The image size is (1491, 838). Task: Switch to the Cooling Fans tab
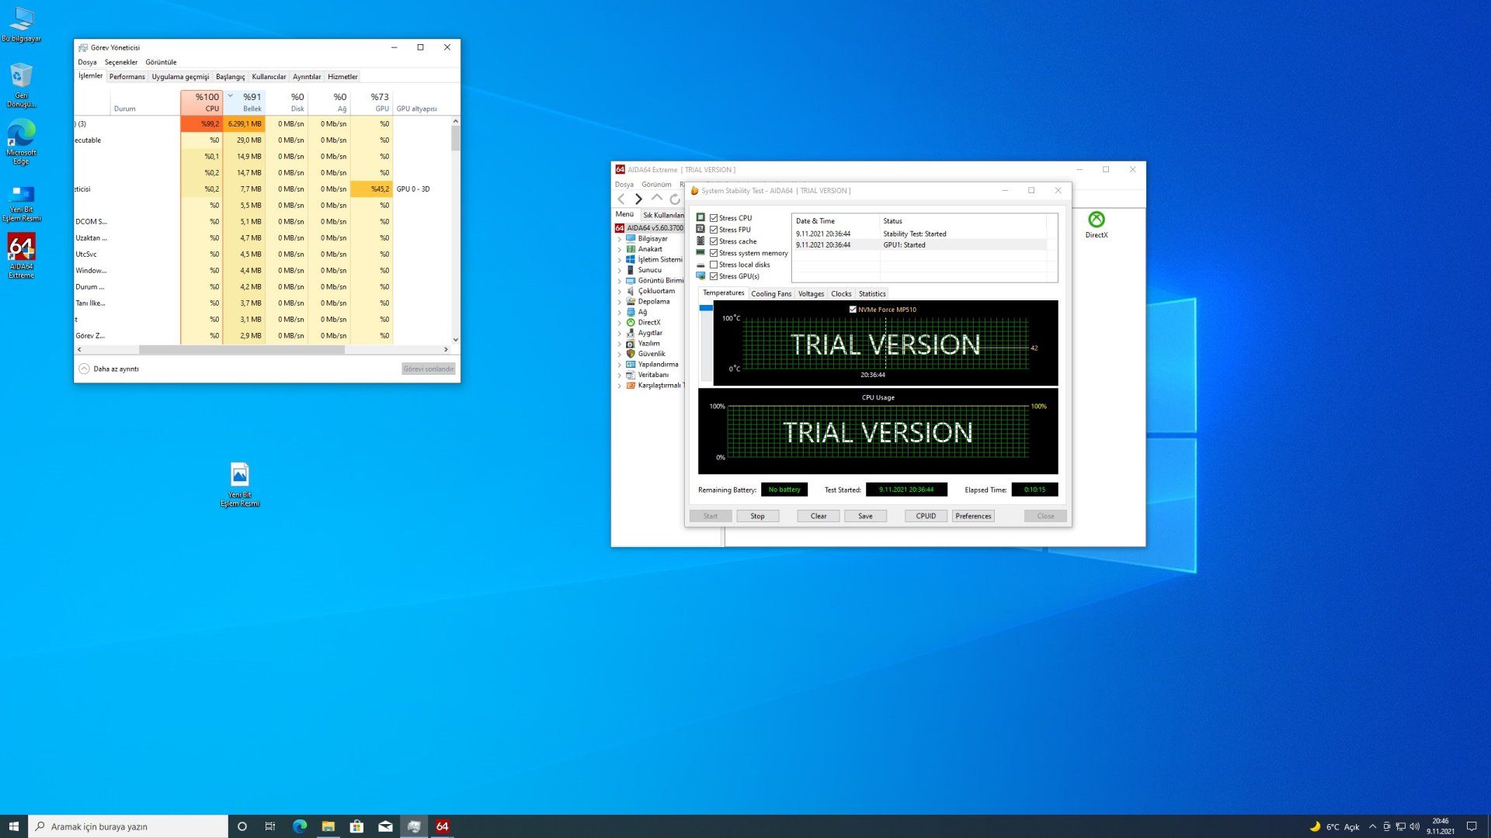[x=770, y=293]
